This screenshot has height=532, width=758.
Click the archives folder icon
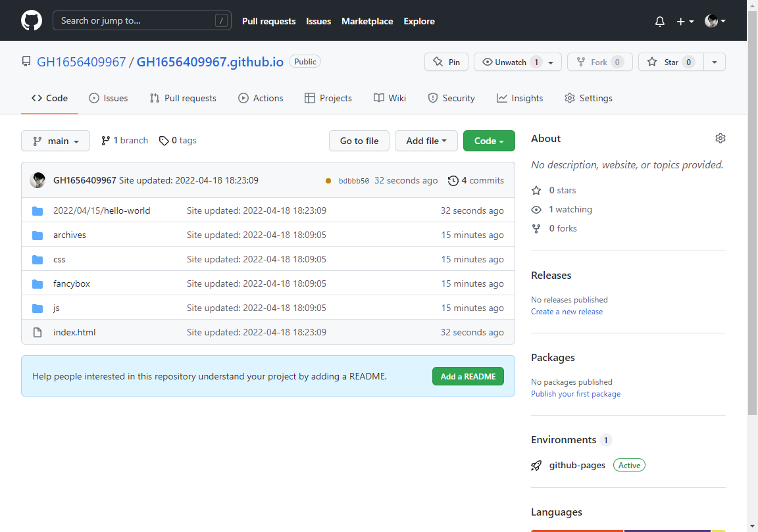coord(38,235)
